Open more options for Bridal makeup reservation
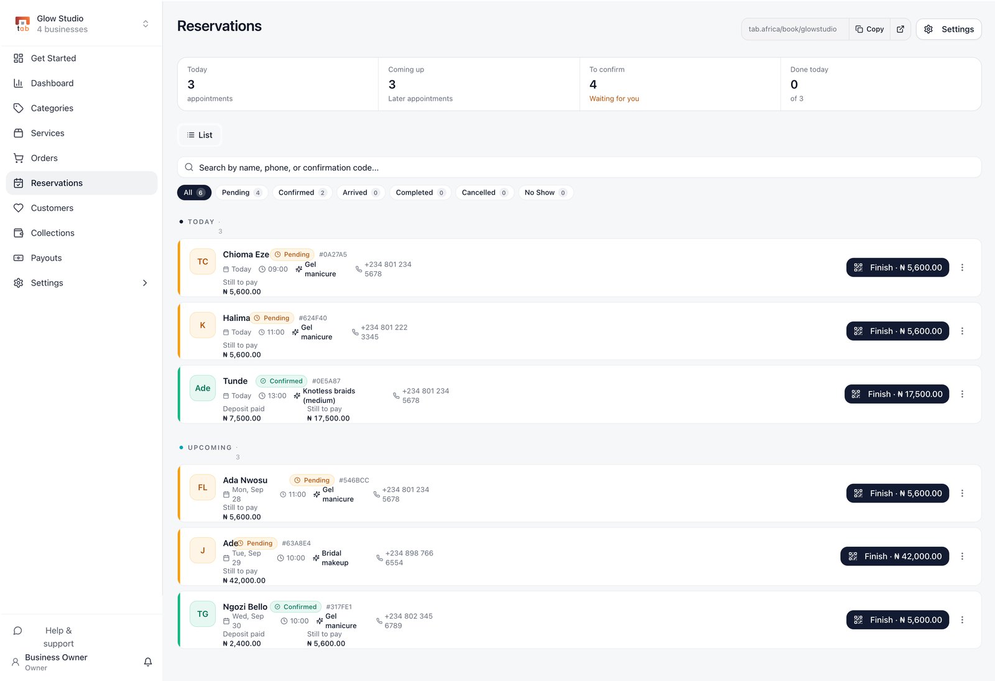 (962, 557)
